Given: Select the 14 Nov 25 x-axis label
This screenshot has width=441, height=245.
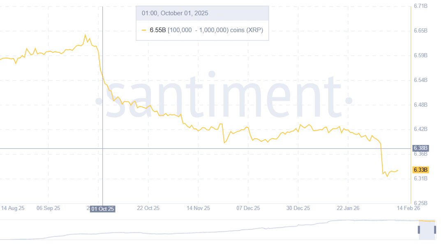Looking at the screenshot, I should (198, 208).
